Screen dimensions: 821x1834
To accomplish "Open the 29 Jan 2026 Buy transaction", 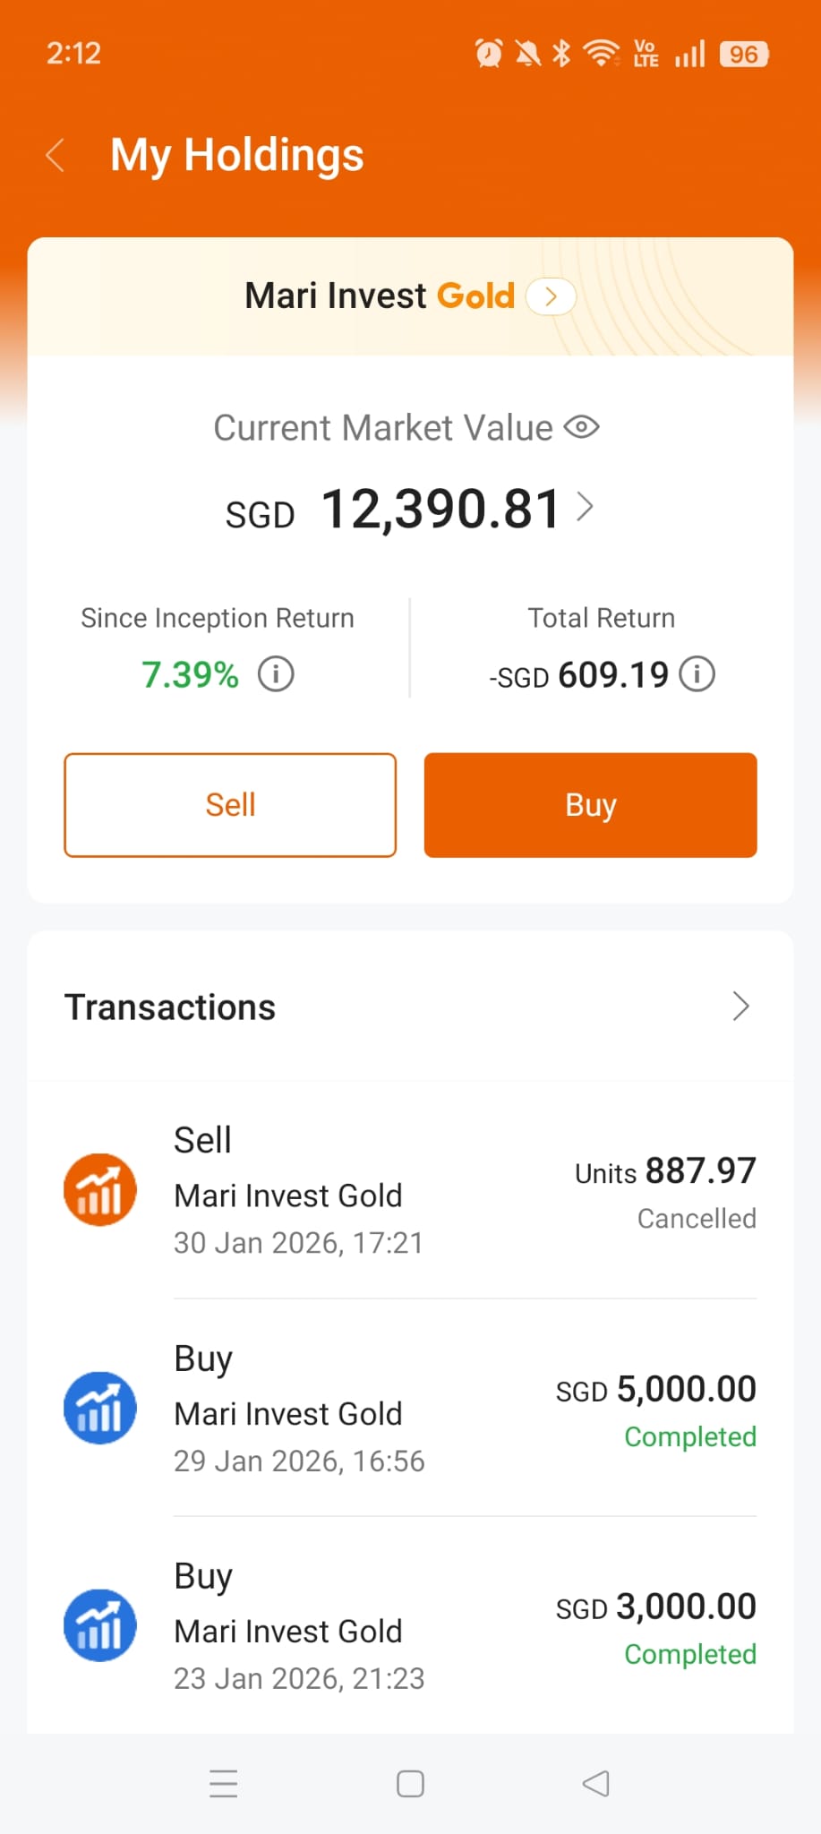I will coord(465,1409).
